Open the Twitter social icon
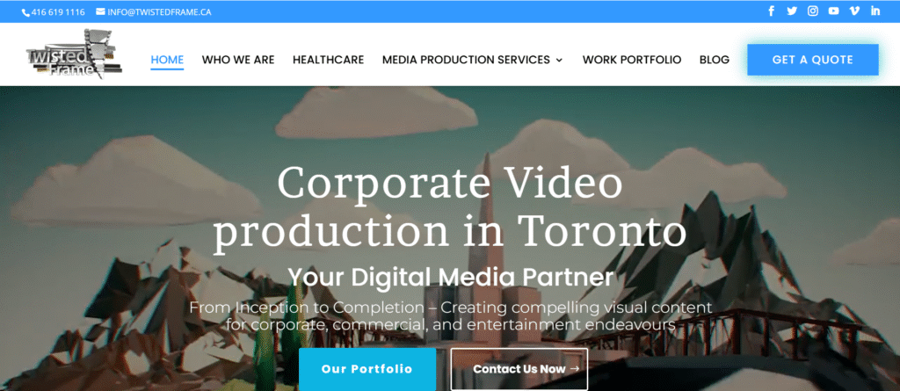 (792, 11)
